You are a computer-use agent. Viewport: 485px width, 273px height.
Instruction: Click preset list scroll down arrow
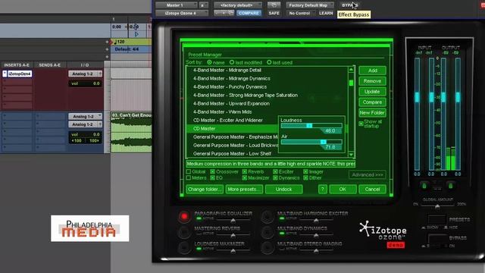tap(351, 154)
